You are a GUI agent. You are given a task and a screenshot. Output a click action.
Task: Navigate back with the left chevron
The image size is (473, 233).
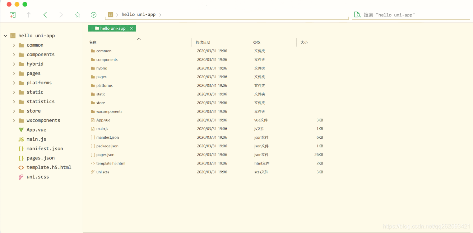click(x=45, y=15)
